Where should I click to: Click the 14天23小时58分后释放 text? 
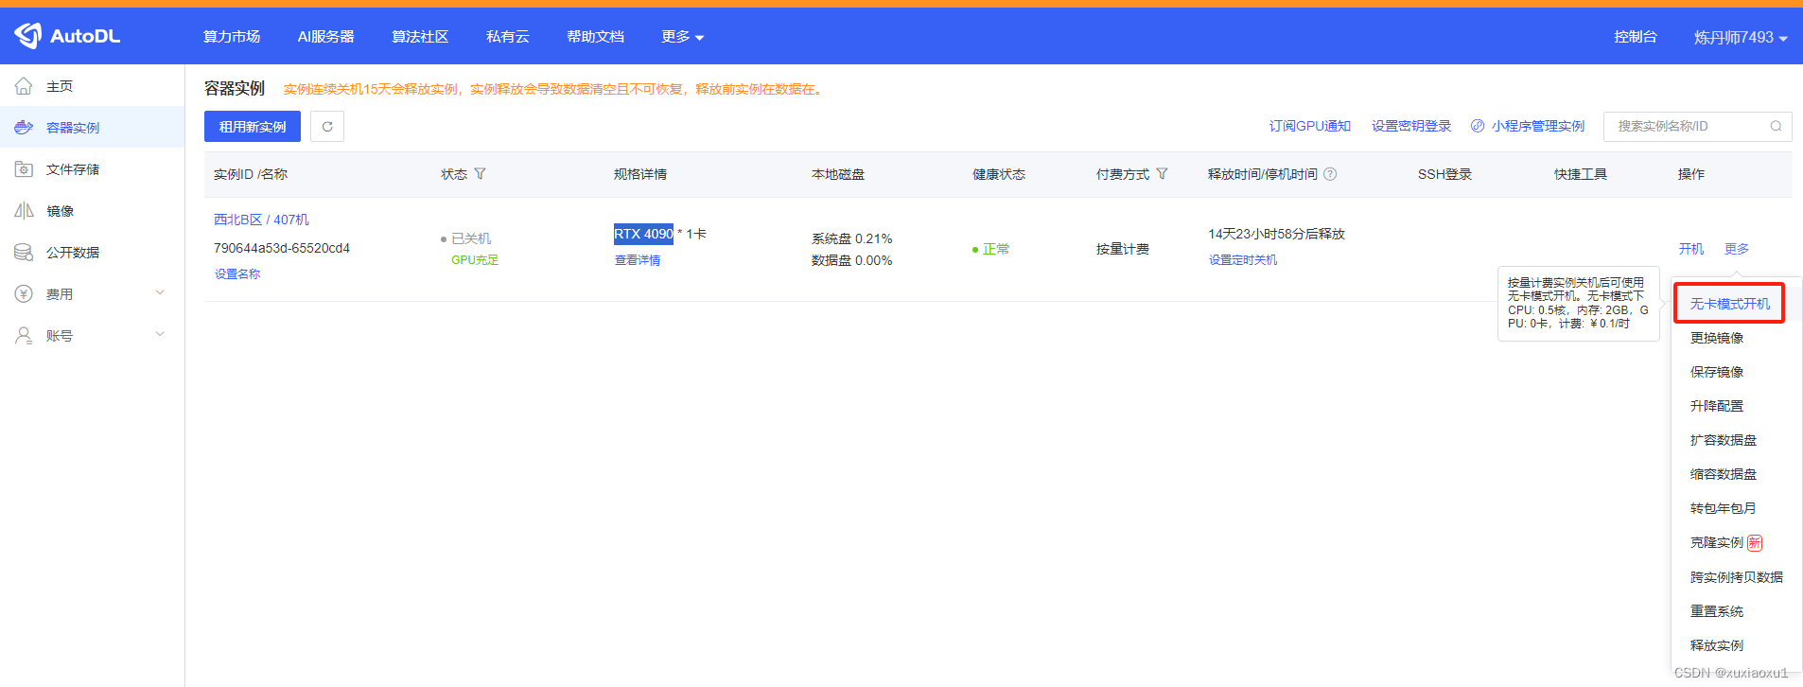coord(1276,234)
